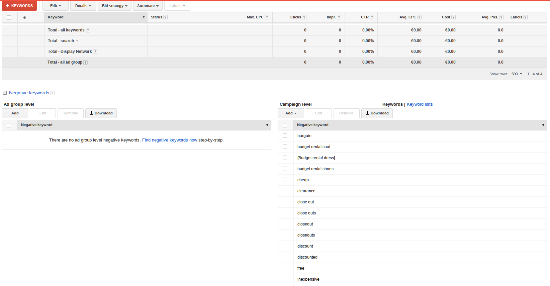Viewport: 550px width, 286px height.
Task: Click the help icon next to Avg. Pos.
Action: click(501, 17)
